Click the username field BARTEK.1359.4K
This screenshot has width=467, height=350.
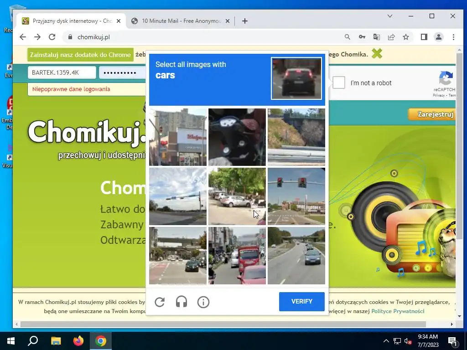tap(62, 72)
